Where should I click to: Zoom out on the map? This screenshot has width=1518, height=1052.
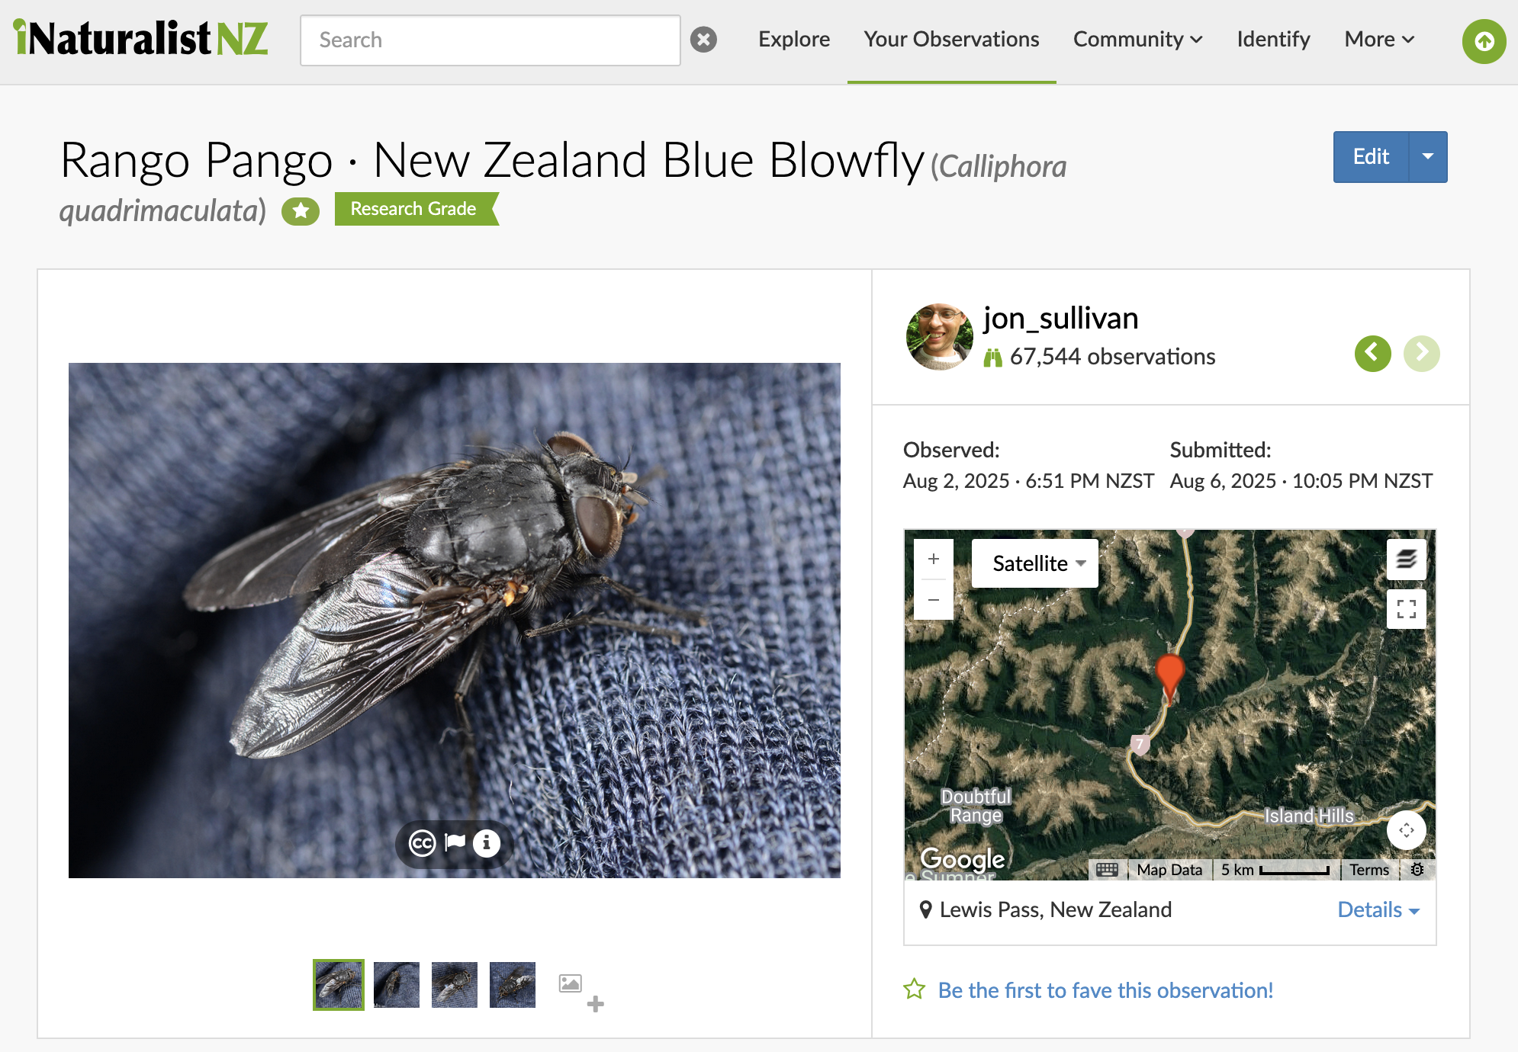934,600
